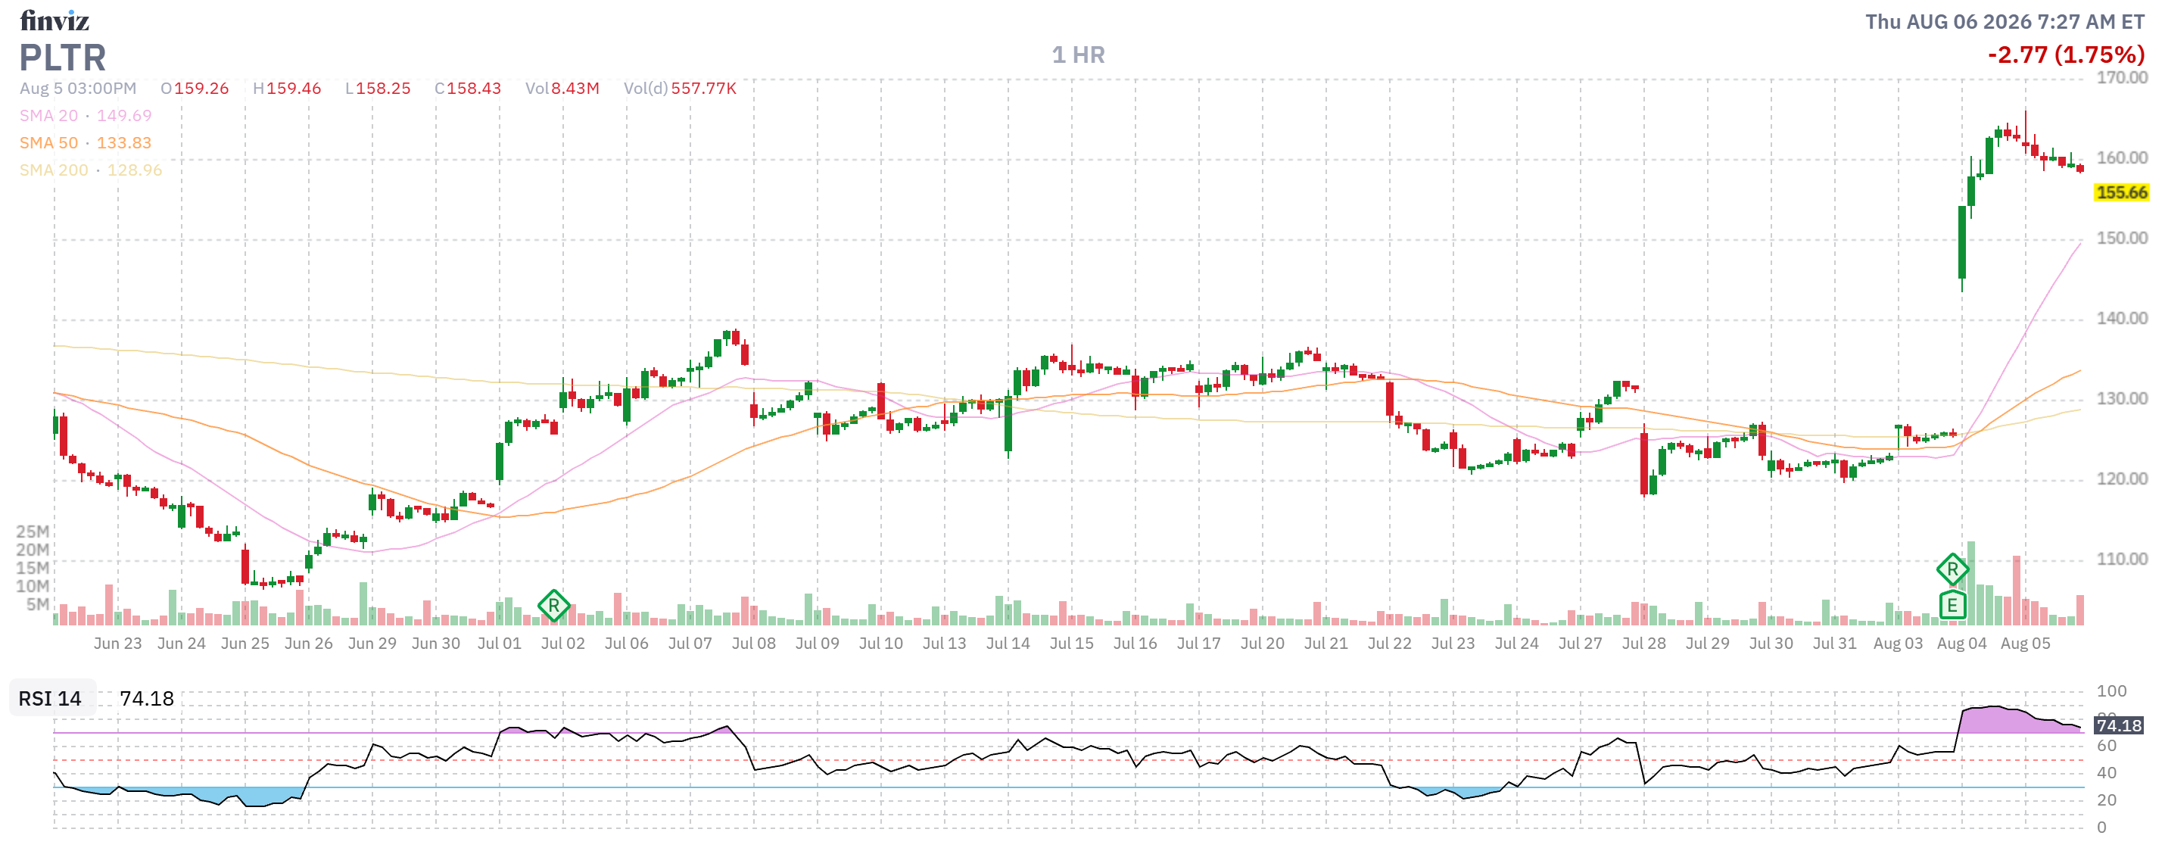Image resolution: width=2165 pixels, height=851 pixels.
Task: Click the Aug 04 date label
Action: click(1962, 644)
